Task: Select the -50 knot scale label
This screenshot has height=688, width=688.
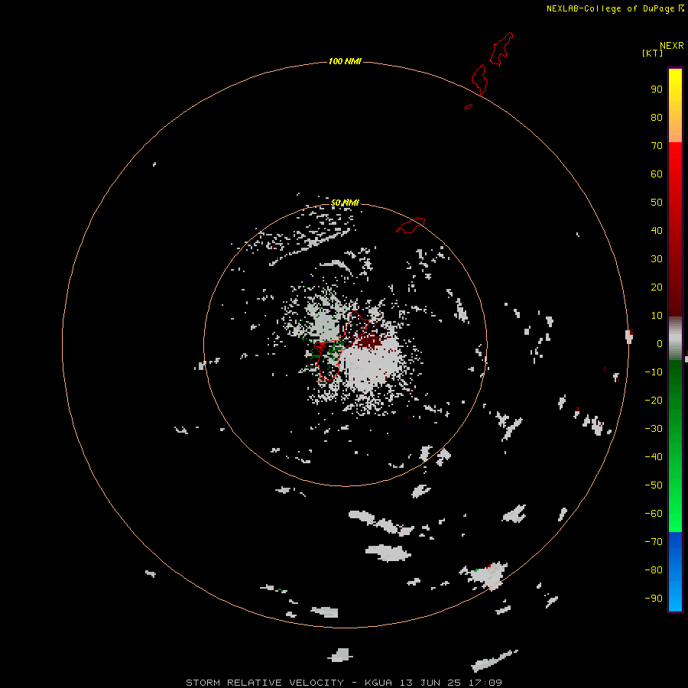Action: 654,485
